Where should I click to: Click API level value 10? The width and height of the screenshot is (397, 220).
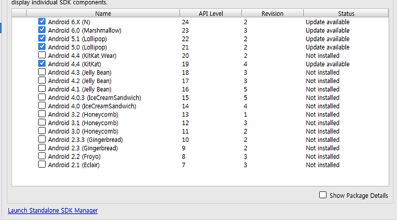click(x=185, y=140)
